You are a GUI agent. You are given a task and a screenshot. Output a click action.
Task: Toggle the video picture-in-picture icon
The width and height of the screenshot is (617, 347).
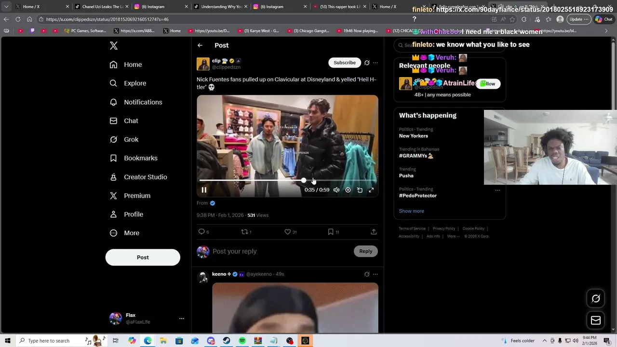360,190
